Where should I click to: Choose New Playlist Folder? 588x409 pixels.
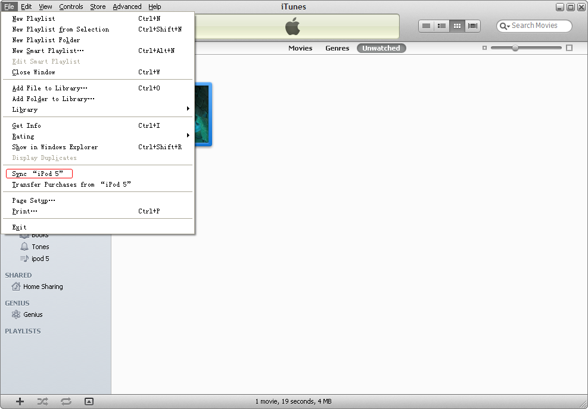point(98,40)
